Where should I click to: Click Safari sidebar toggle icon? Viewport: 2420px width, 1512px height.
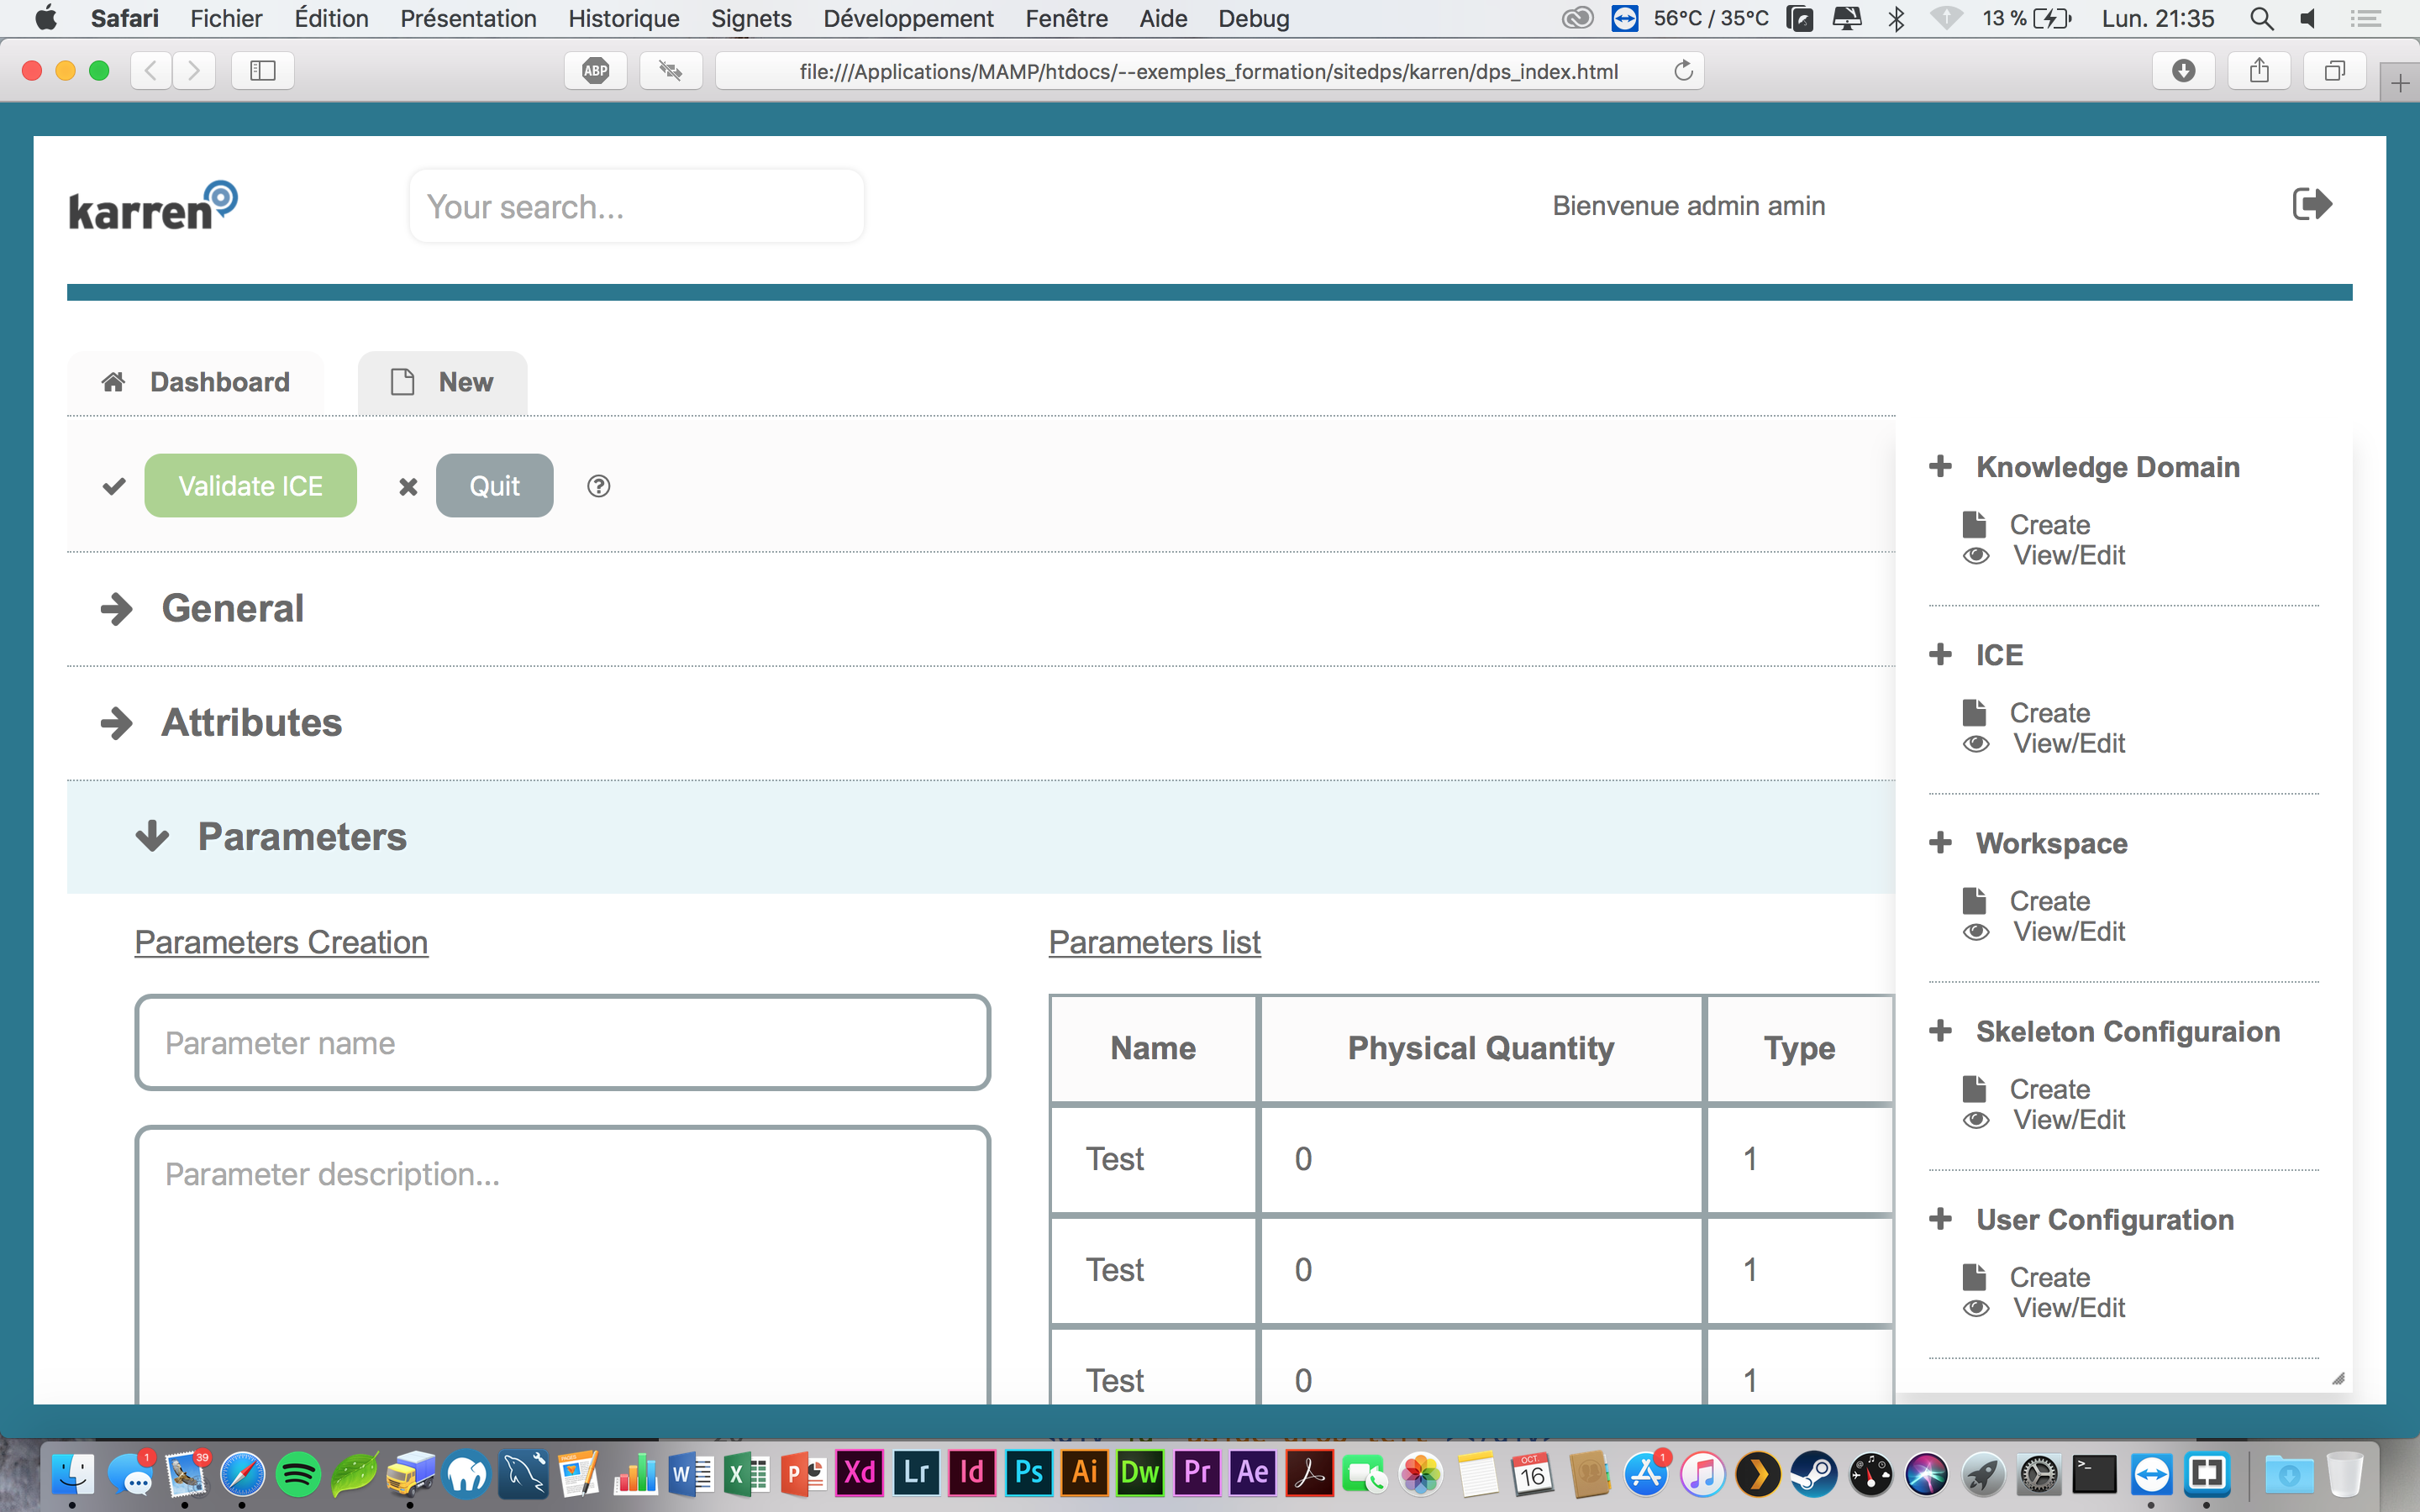click(263, 70)
